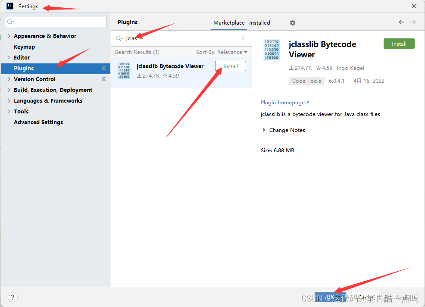Image resolution: width=425 pixels, height=307 pixels.
Task: Open help with the question mark icon
Action: (12, 297)
